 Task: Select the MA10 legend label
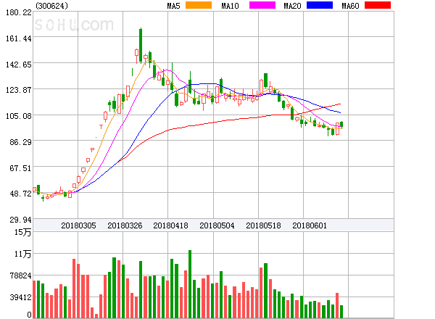coord(230,6)
